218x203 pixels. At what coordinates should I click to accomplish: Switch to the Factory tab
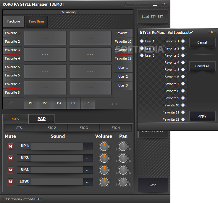[x=14, y=21]
